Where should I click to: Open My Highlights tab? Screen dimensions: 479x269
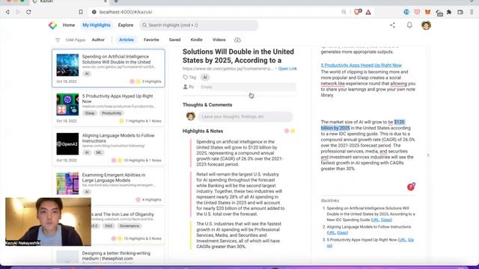pyautogui.click(x=97, y=25)
